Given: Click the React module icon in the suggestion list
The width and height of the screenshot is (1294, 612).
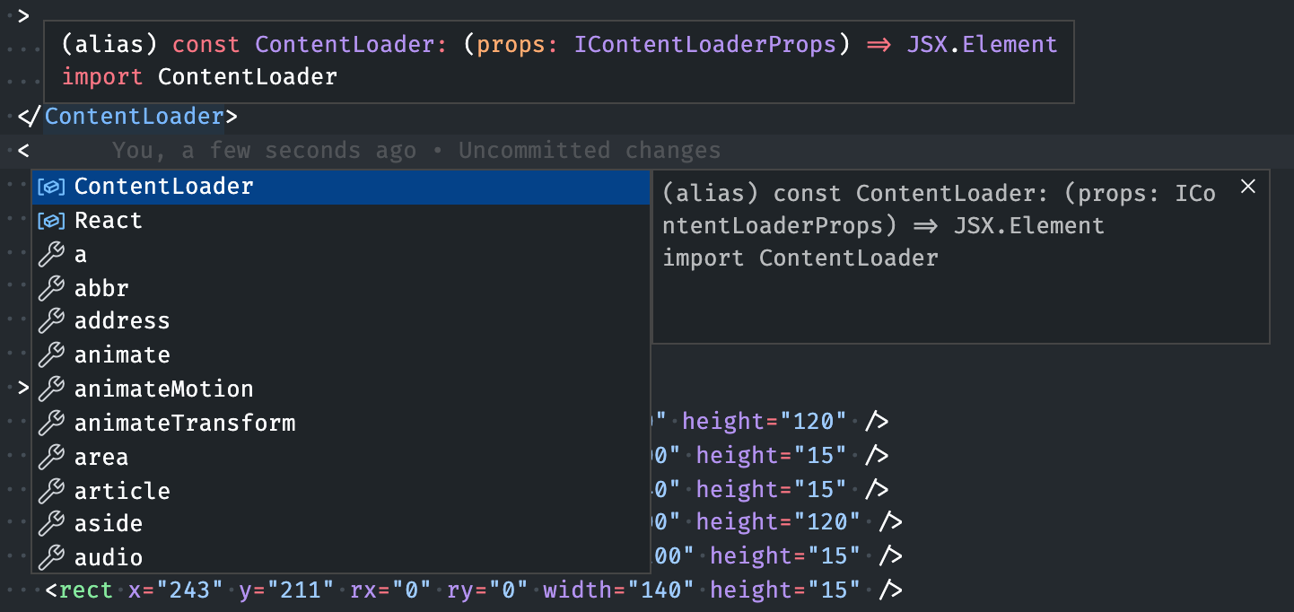Looking at the screenshot, I should click(51, 220).
